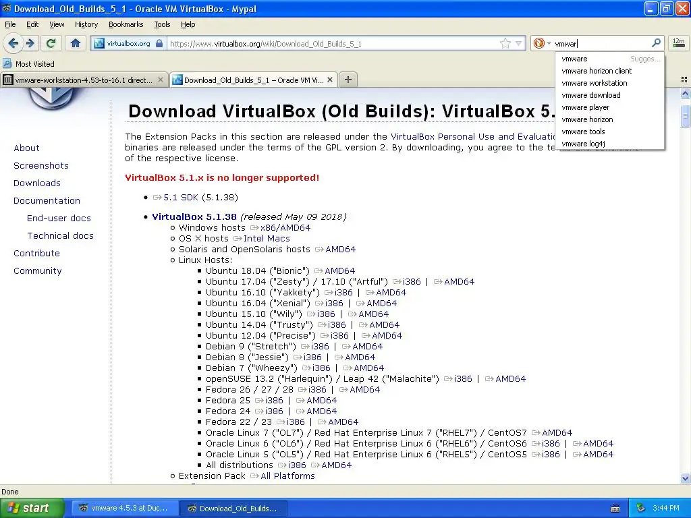Screen dimensions: 691x518
Task: Click the on-screen keyboard taskbar icon
Action: [615, 509]
